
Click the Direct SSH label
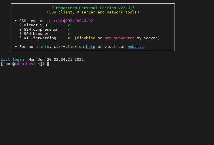point(35,25)
